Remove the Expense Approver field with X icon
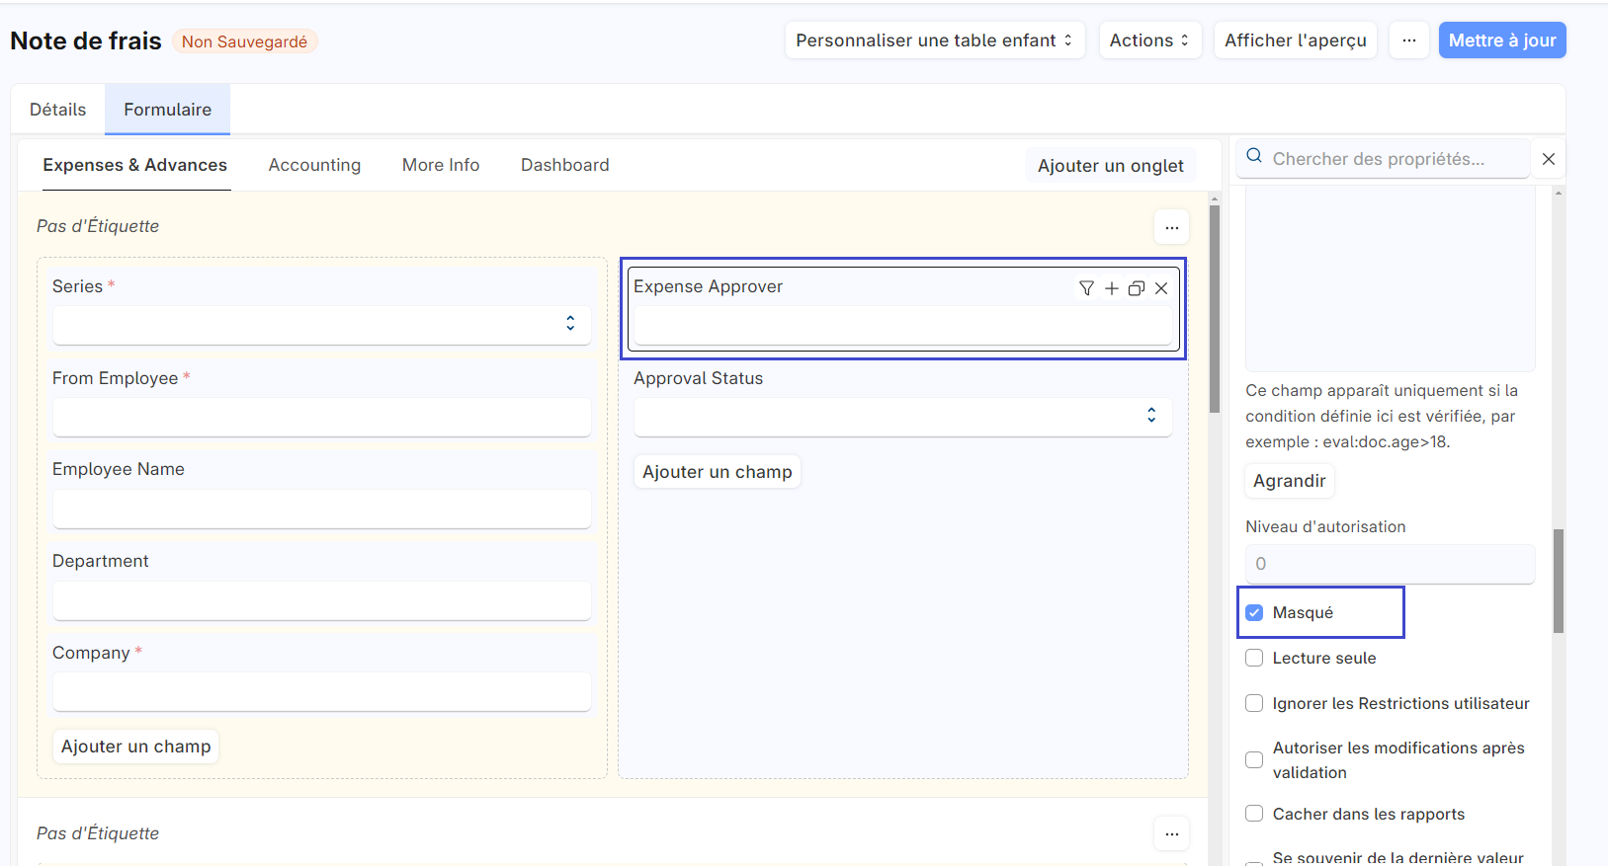1608x866 pixels. tap(1161, 288)
